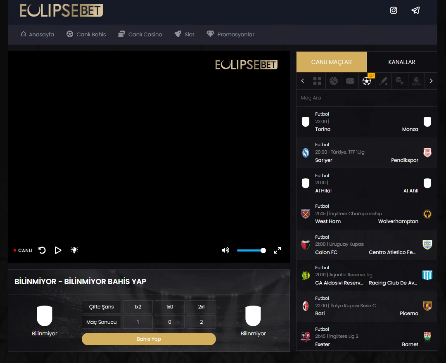This screenshot has width=446, height=363.
Task: Click the Maç Sonucu label
Action: 101,322
